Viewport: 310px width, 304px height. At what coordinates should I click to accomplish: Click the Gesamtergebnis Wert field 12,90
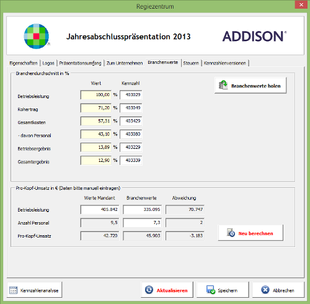(96, 160)
